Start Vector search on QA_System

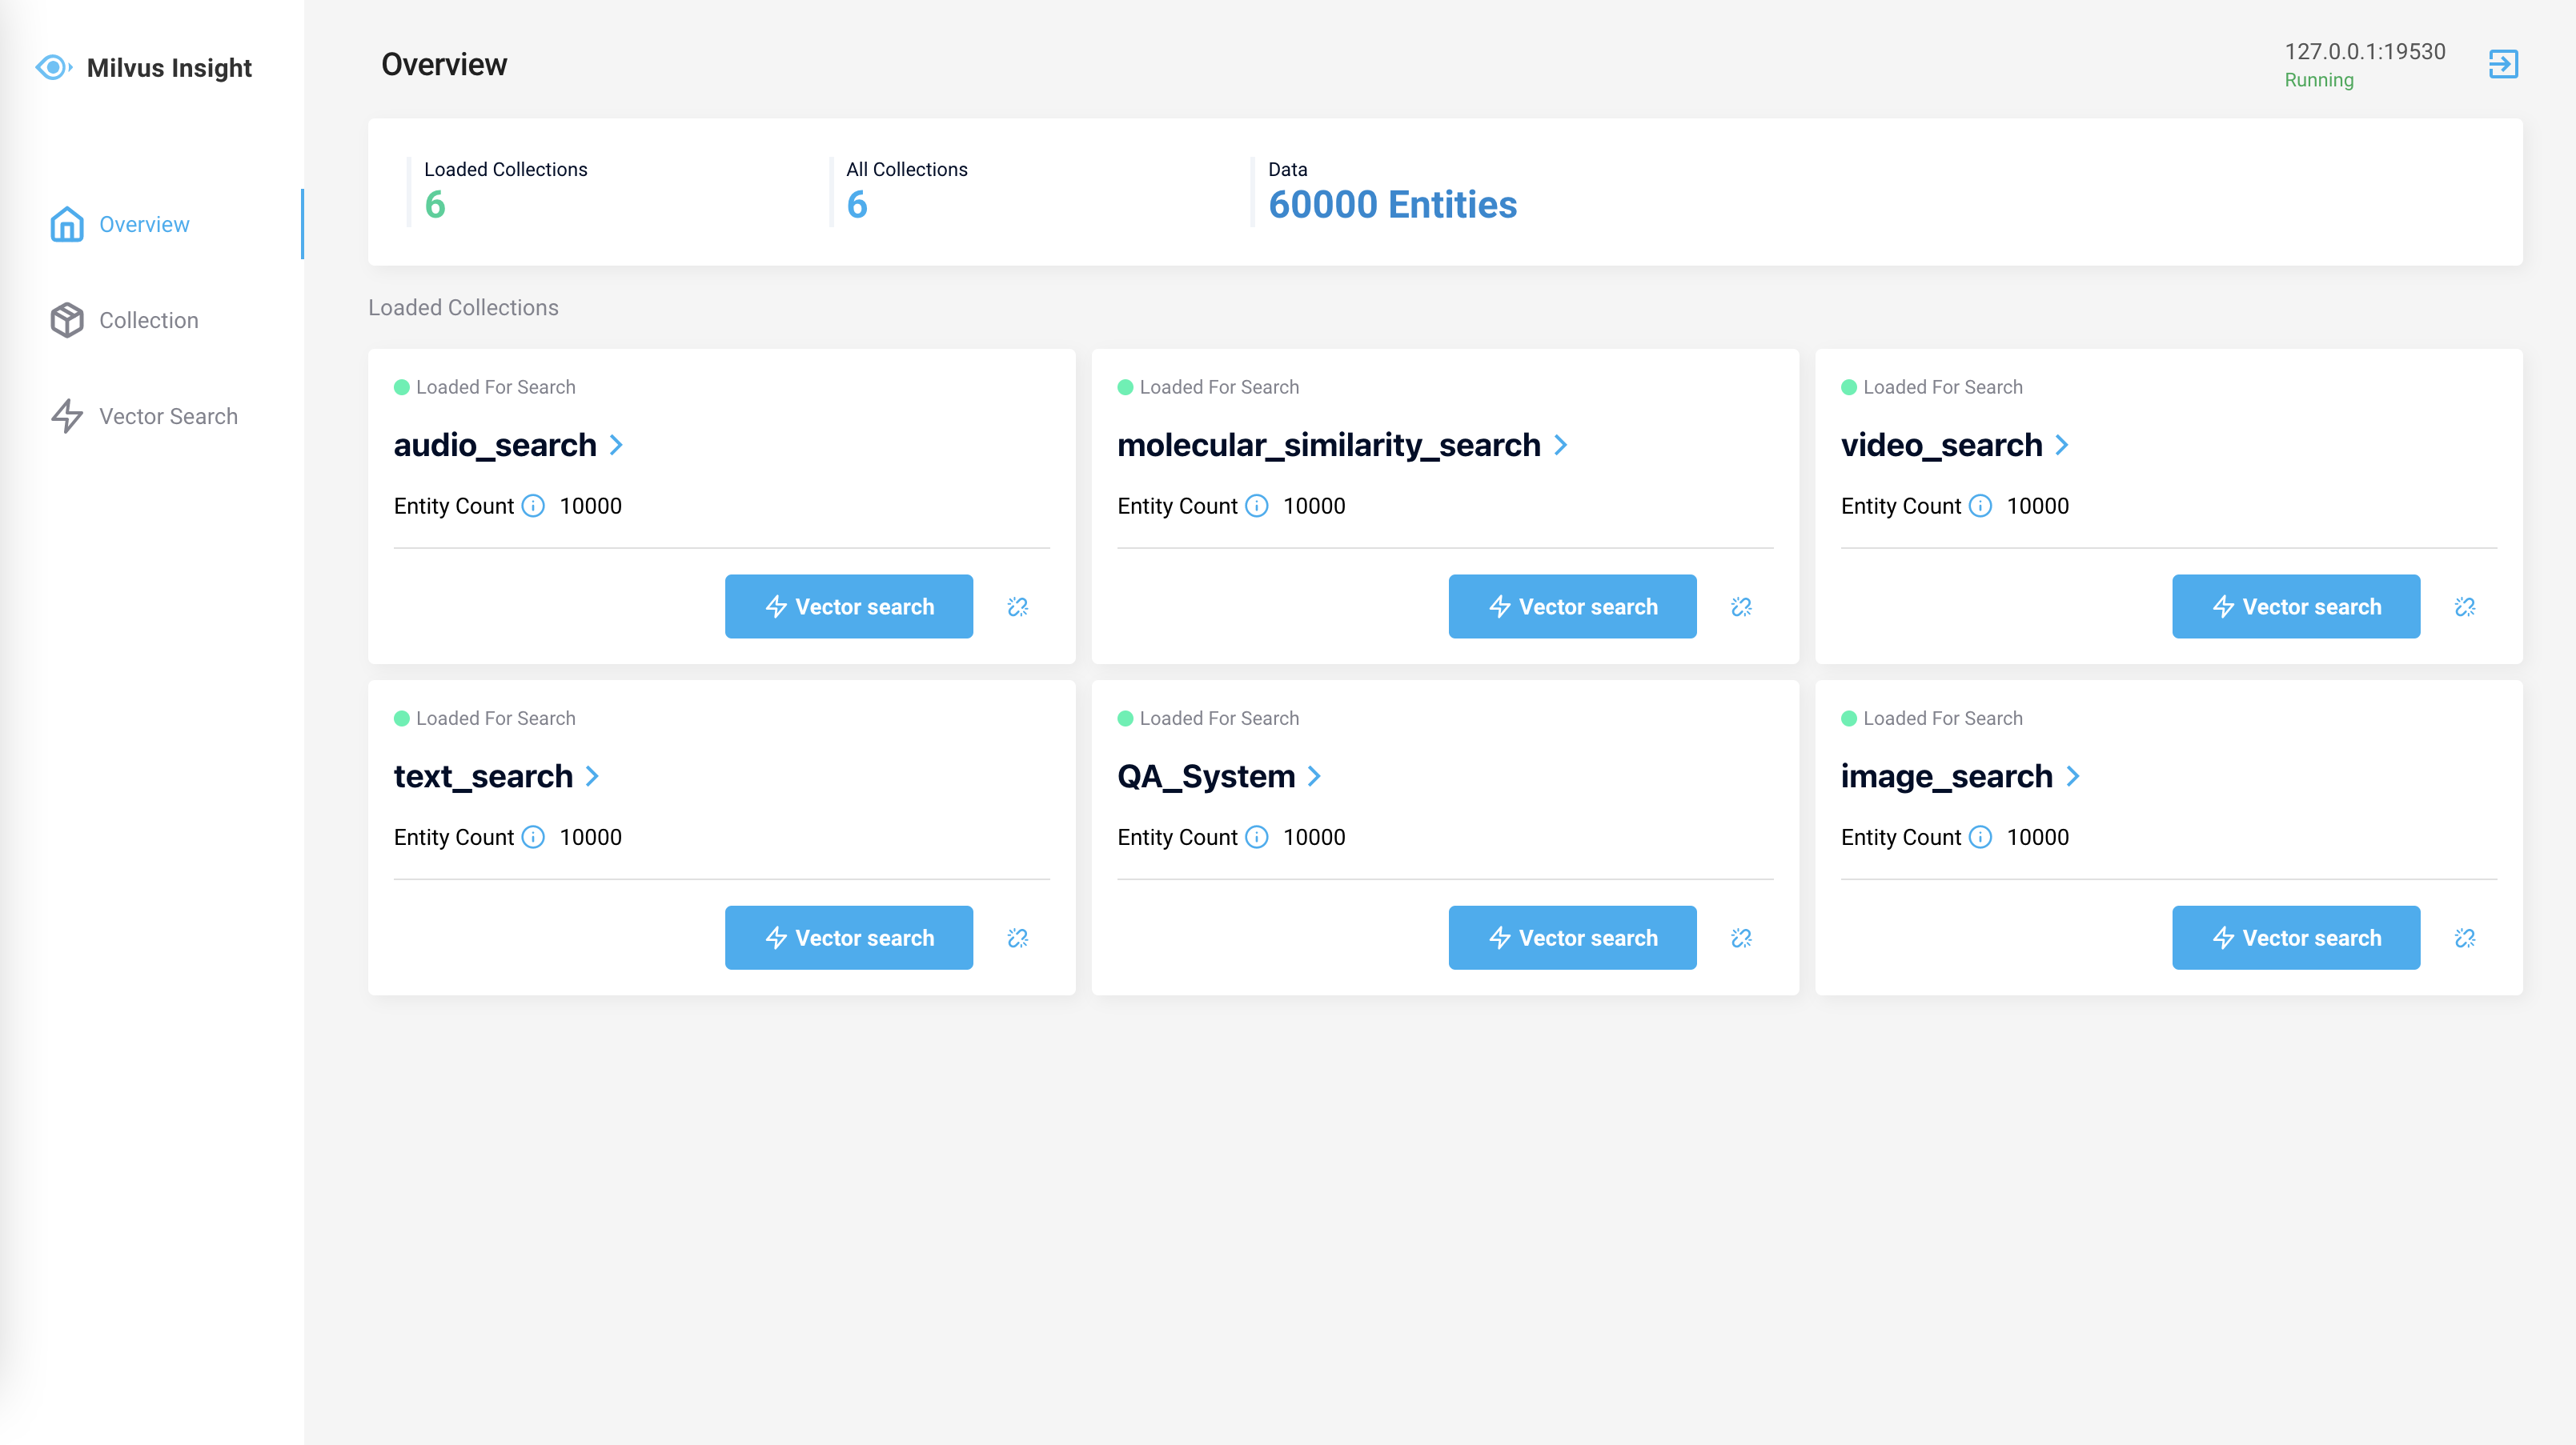click(x=1572, y=938)
